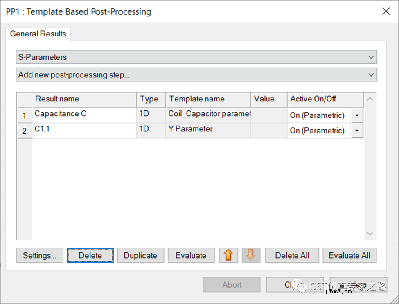This screenshot has height=304, width=399.
Task: Remove all steps with Delete All
Action: [292, 255]
